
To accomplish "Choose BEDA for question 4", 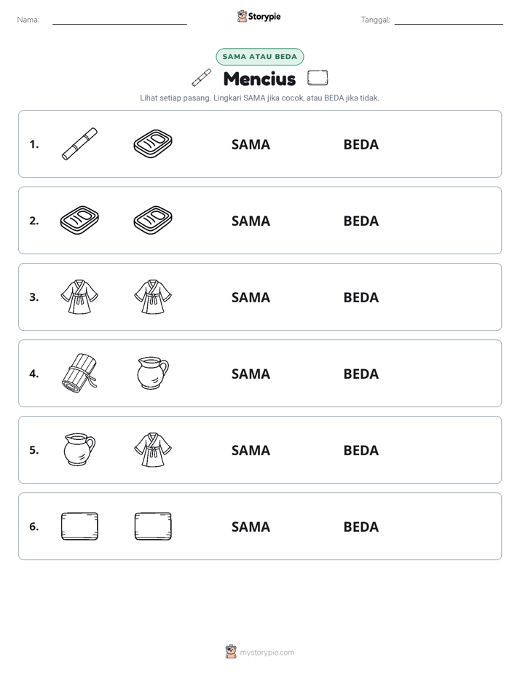I will [361, 374].
